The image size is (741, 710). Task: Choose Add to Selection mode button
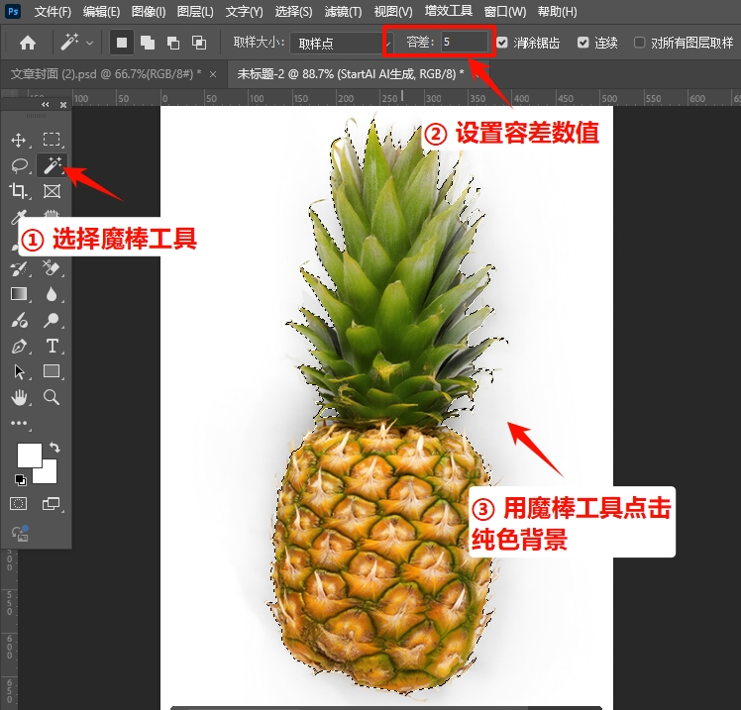(148, 43)
